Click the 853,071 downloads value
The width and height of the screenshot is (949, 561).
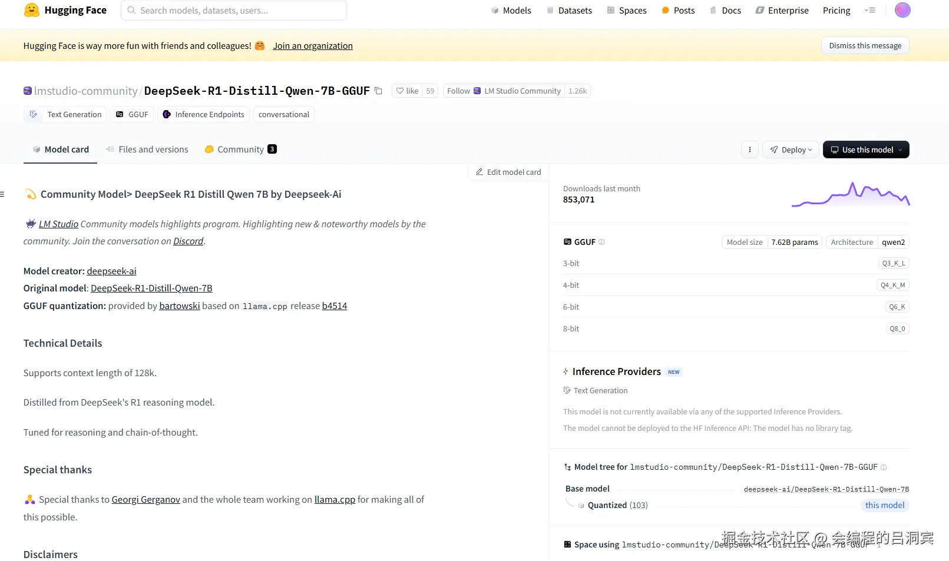(579, 200)
